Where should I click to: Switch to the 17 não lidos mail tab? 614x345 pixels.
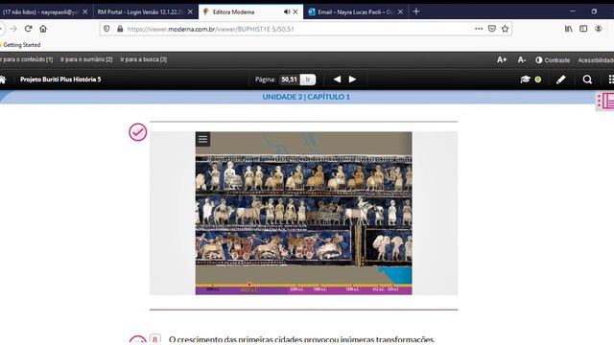40,12
